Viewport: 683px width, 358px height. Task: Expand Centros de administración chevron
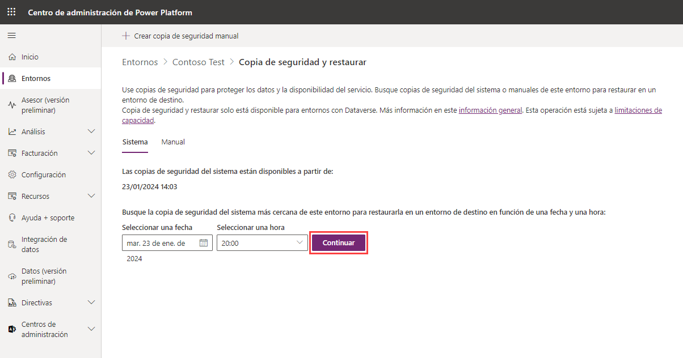[91, 329]
